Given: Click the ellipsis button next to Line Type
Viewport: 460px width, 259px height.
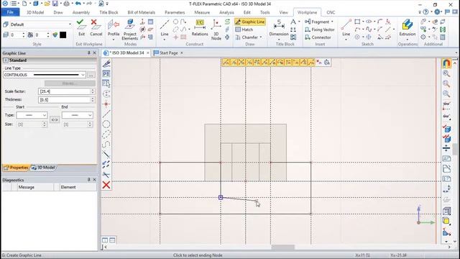Looking at the screenshot, I should click(91, 75).
